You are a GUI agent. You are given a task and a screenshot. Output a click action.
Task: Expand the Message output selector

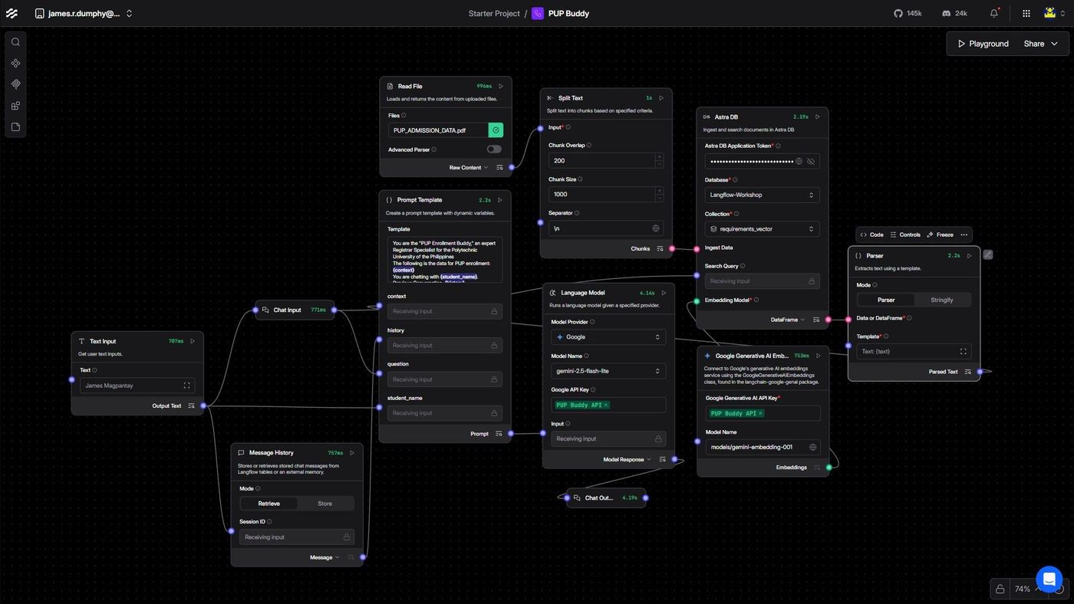point(325,557)
